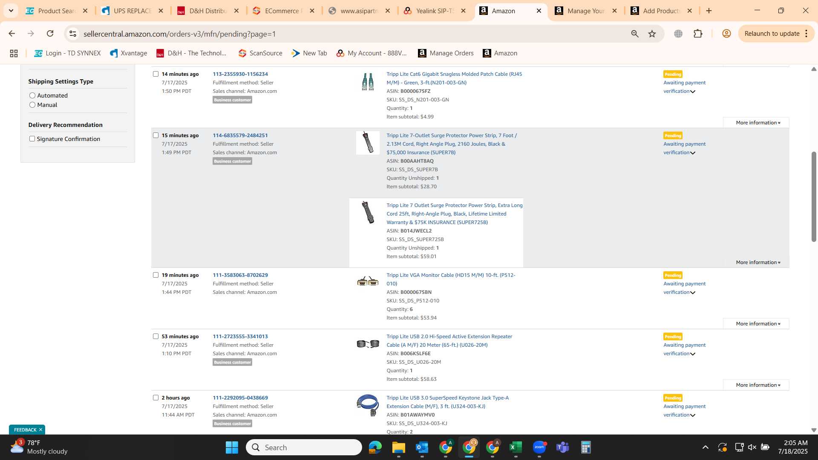
Task: Select the Automated shipping settings radio
Action: tap(32, 95)
